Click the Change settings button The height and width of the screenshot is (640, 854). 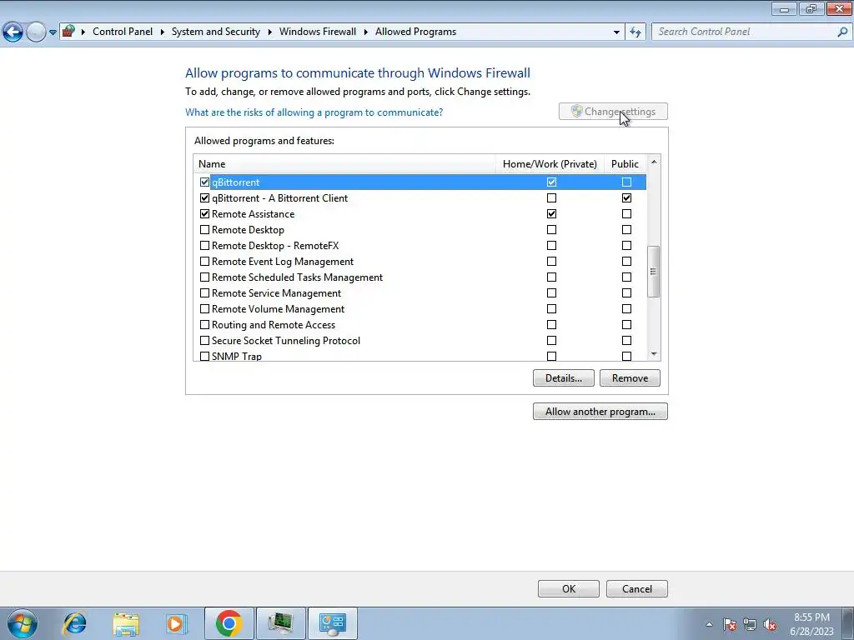pos(613,112)
